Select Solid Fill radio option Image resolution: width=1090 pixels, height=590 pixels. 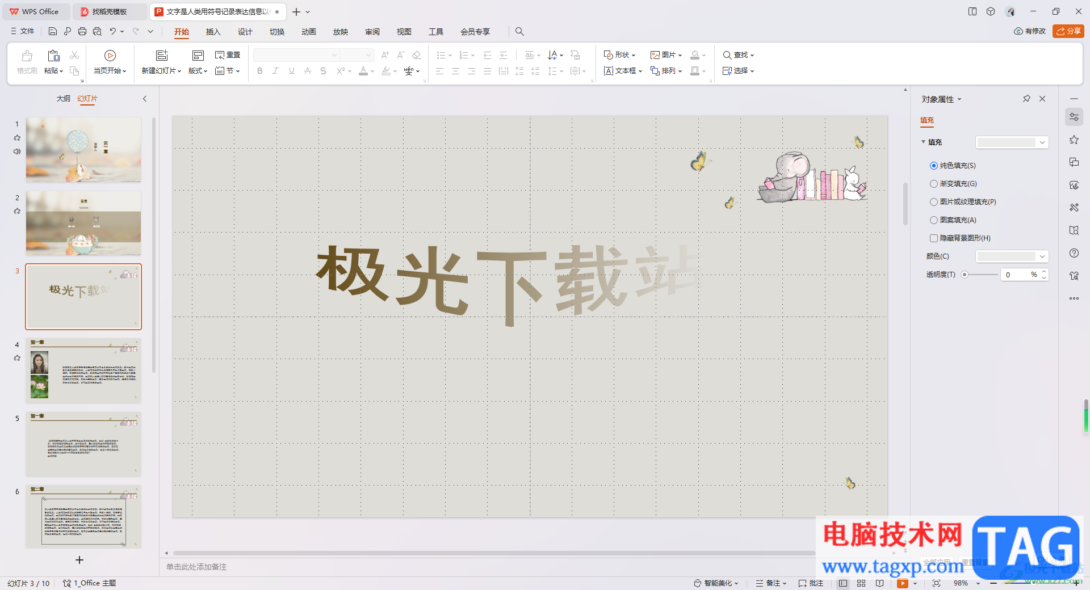[934, 166]
